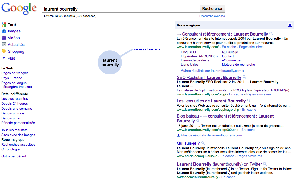Choose Période personnalisée
This screenshot has width=295, height=181.
18,123
